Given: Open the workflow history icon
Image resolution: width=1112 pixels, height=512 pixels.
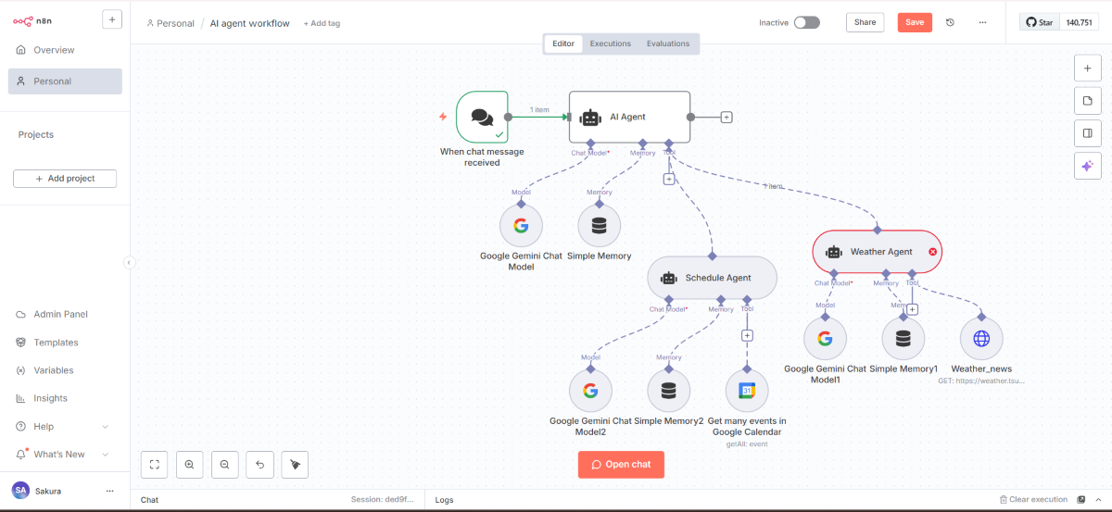Looking at the screenshot, I should 950,22.
